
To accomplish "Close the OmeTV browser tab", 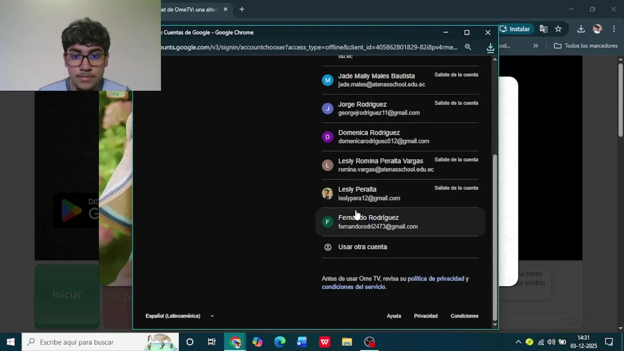I will click(225, 9).
